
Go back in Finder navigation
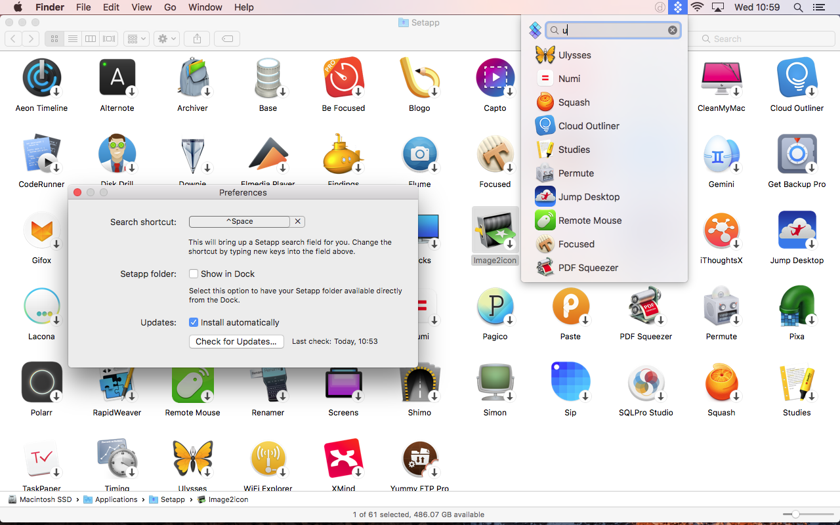[x=13, y=39]
